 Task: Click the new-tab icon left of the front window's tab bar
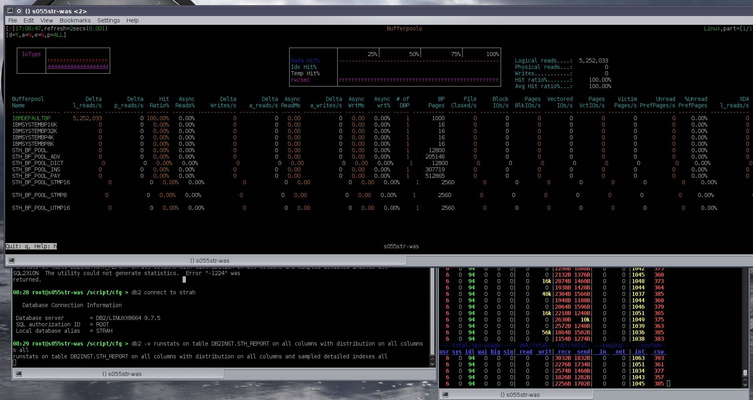point(12,260)
